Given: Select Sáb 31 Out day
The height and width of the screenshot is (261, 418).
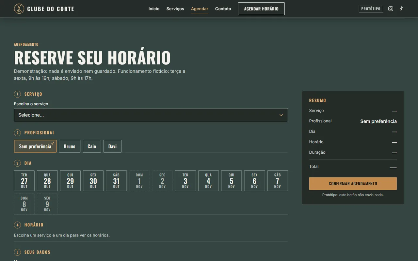Looking at the screenshot, I should 116,181.
